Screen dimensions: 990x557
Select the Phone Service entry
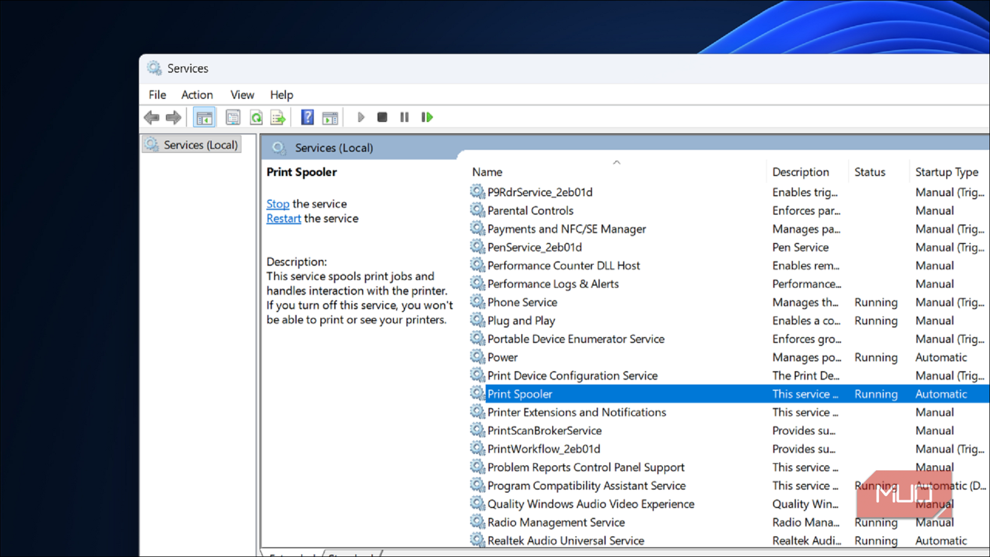coord(521,302)
